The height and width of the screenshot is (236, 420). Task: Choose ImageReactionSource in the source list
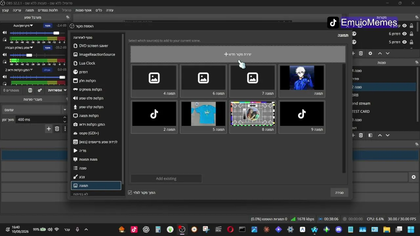coord(96,54)
